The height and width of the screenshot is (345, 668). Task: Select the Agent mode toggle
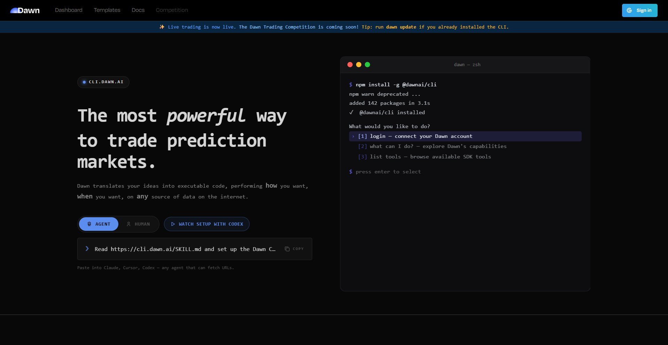[99, 224]
